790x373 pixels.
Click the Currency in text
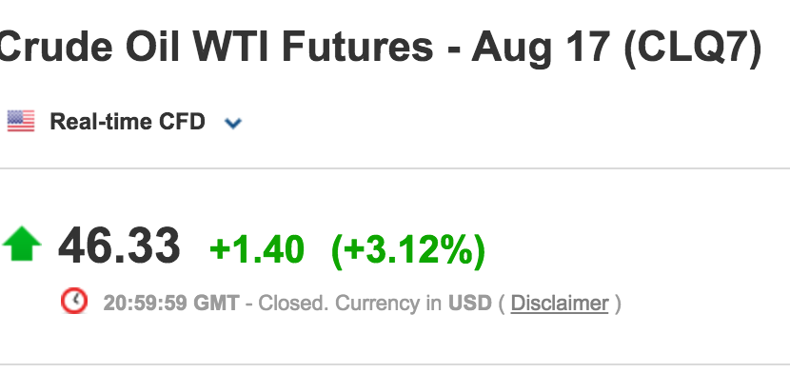(388, 304)
